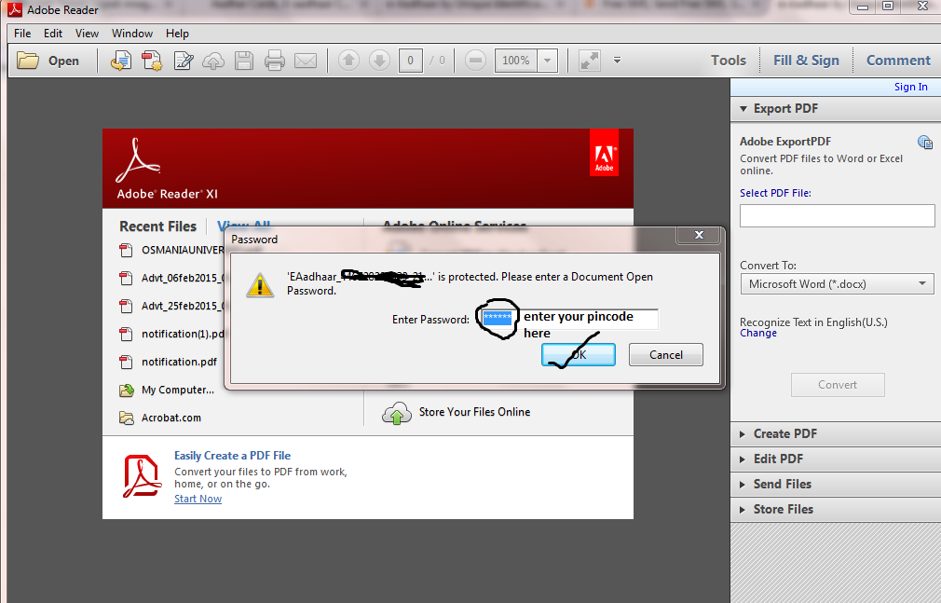The height and width of the screenshot is (603, 941).
Task: Open the toolbar customize dropdown arrow
Action: point(617,60)
